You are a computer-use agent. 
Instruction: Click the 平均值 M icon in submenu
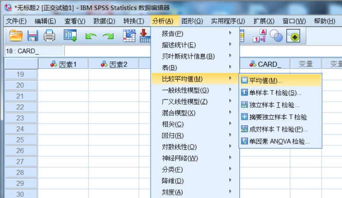(x=244, y=80)
